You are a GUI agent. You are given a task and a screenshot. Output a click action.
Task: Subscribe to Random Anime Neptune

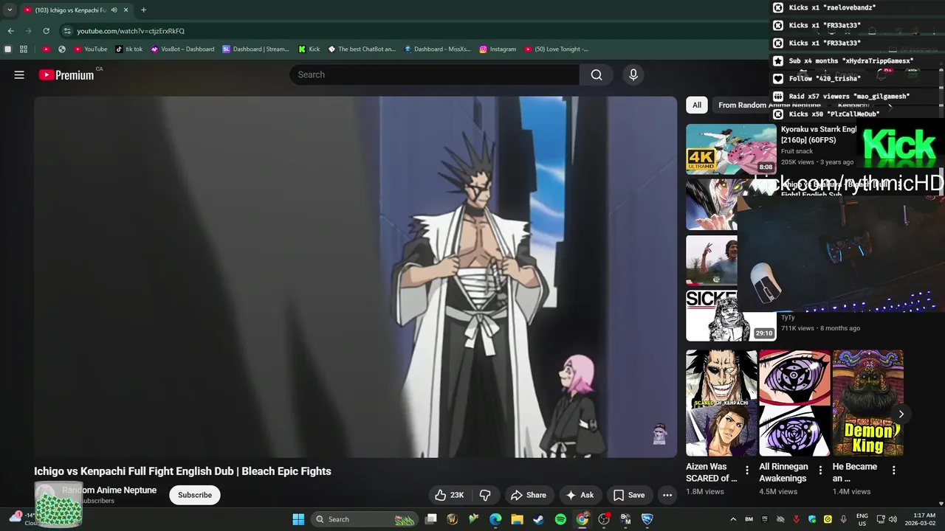click(x=195, y=495)
